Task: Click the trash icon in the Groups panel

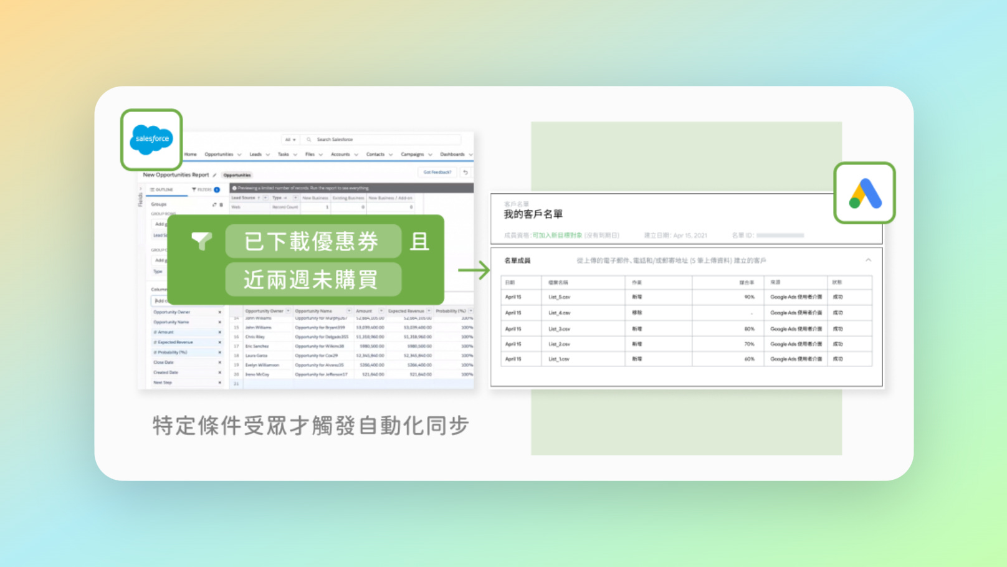Action: pyautogui.click(x=221, y=204)
